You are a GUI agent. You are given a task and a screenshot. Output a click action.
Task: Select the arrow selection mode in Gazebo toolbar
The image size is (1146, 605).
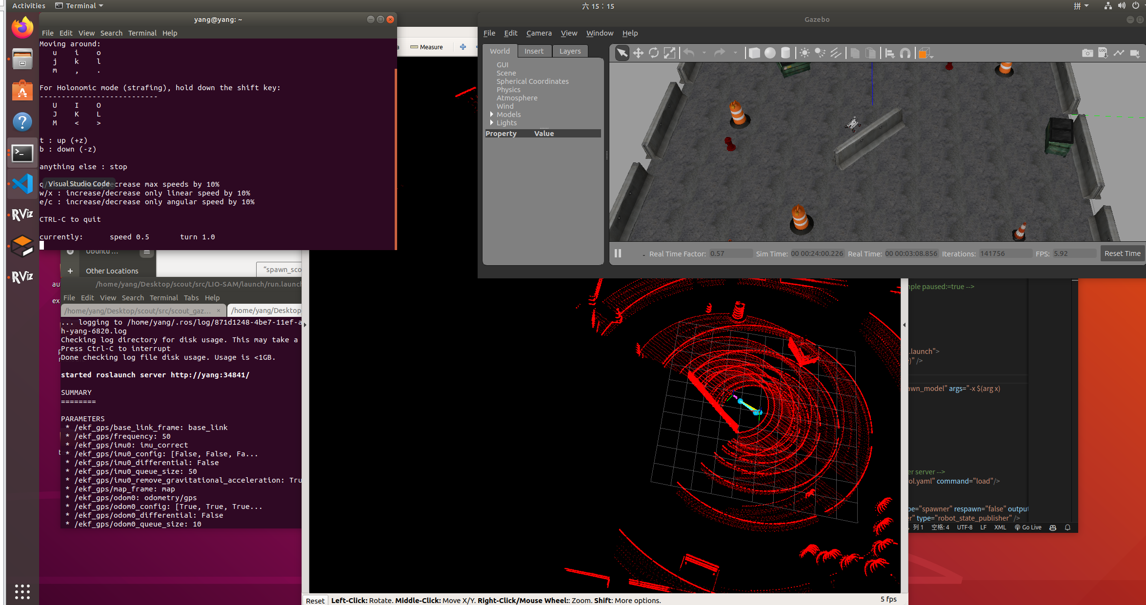(x=622, y=53)
